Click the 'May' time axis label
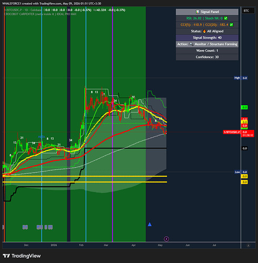 tap(160, 245)
